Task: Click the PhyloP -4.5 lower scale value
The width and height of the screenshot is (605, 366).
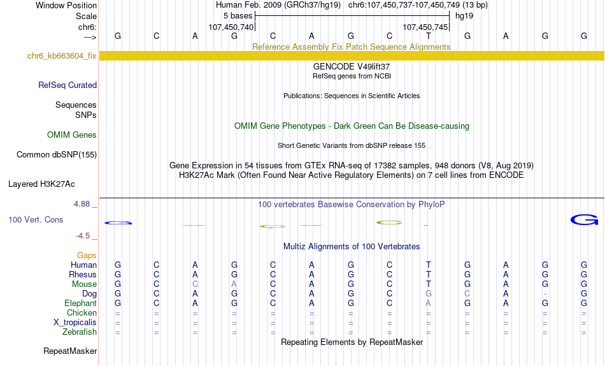Action: [83, 236]
